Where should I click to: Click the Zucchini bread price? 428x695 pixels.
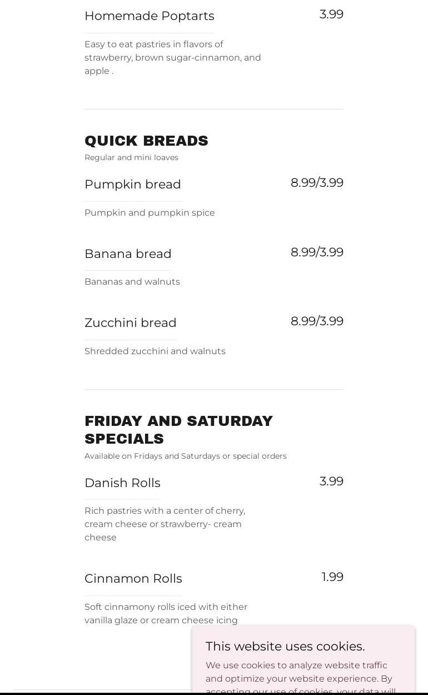[x=317, y=321]
